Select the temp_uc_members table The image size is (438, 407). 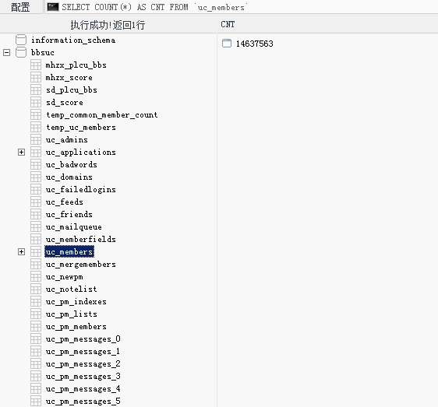[x=81, y=128]
